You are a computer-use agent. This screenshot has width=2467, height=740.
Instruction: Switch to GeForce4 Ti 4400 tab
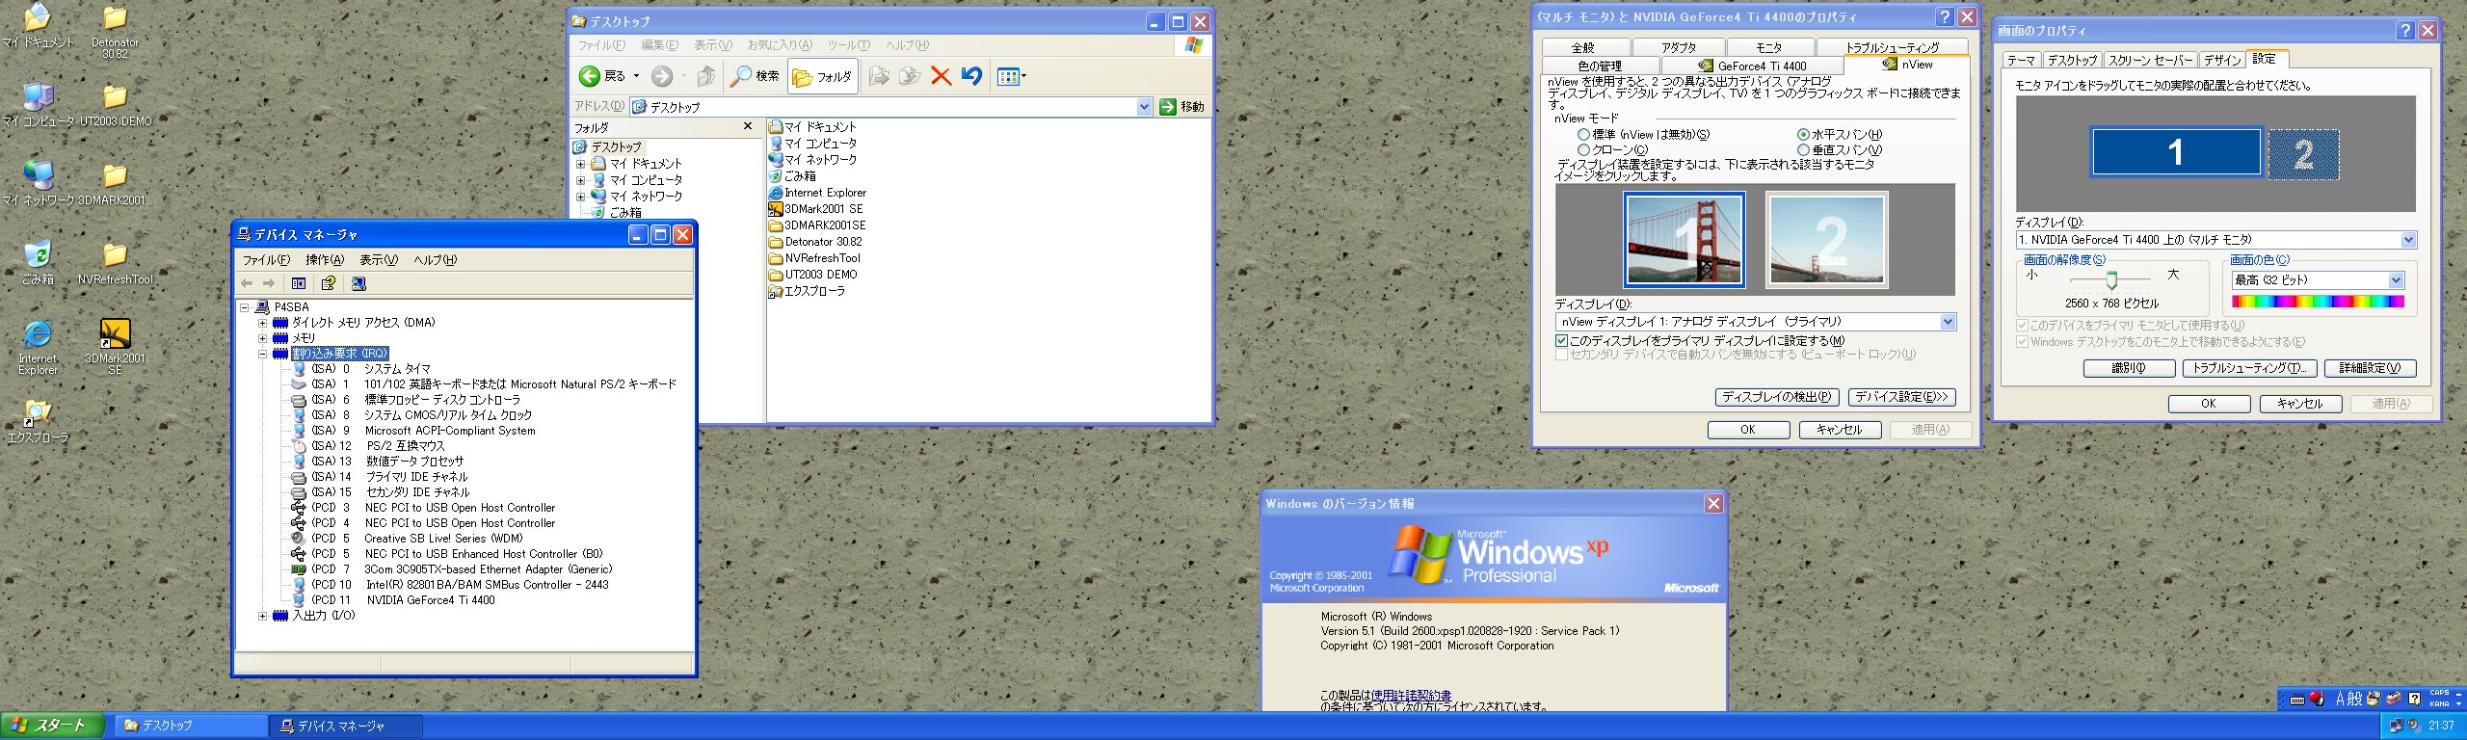click(1752, 66)
